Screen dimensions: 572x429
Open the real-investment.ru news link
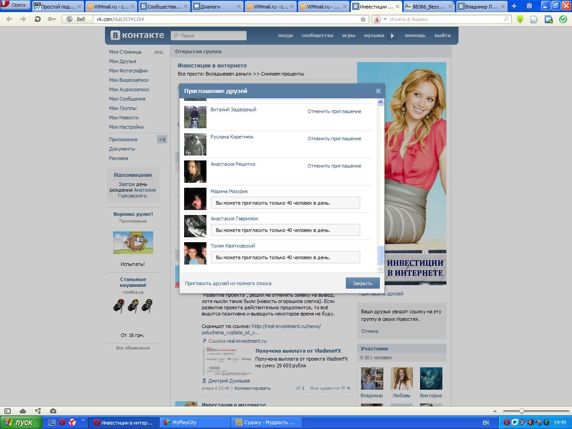(261, 329)
